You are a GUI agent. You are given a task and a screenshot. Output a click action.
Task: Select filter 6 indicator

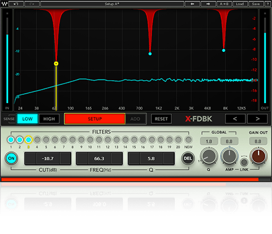[55, 140]
